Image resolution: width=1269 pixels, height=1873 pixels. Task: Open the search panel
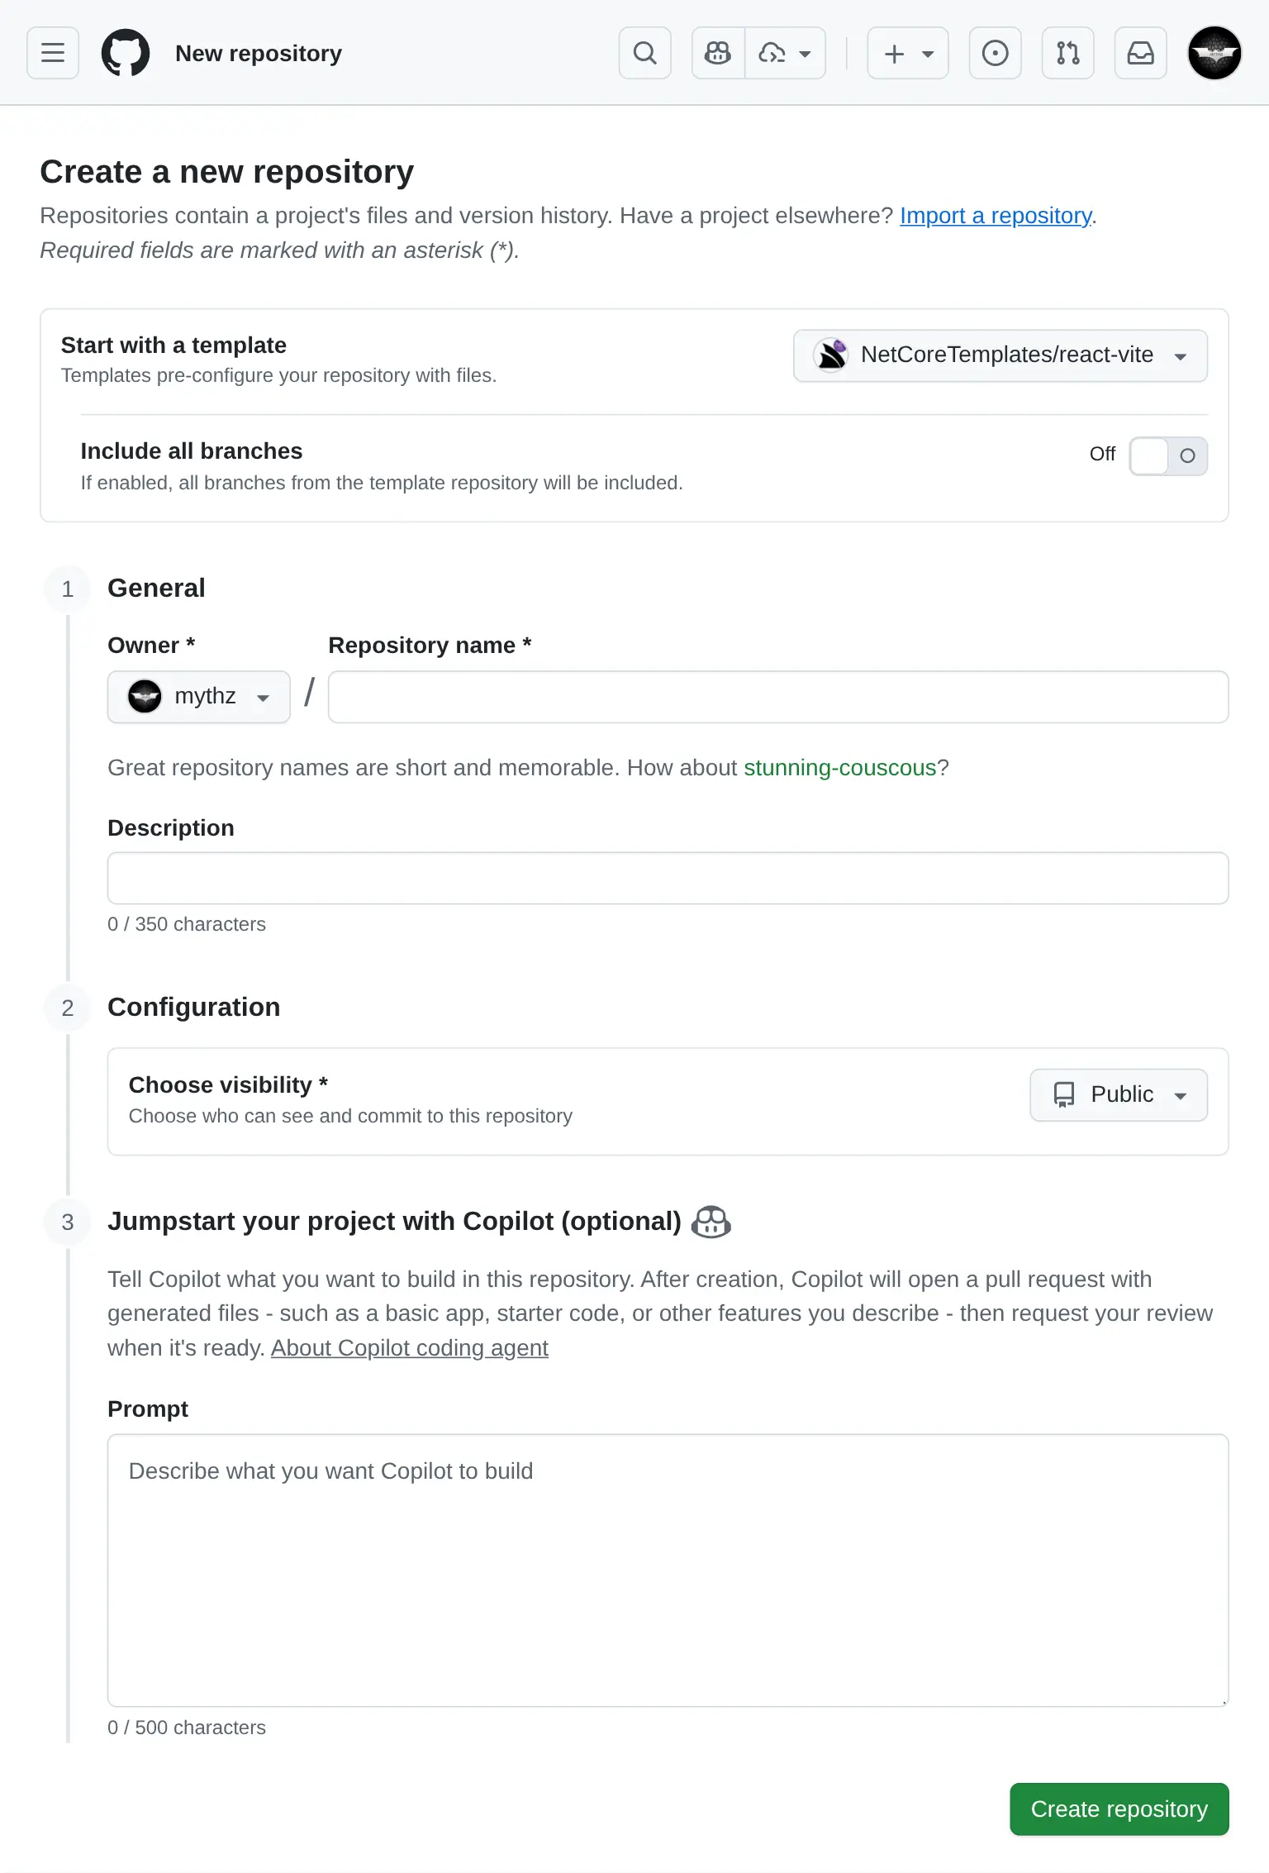[644, 53]
